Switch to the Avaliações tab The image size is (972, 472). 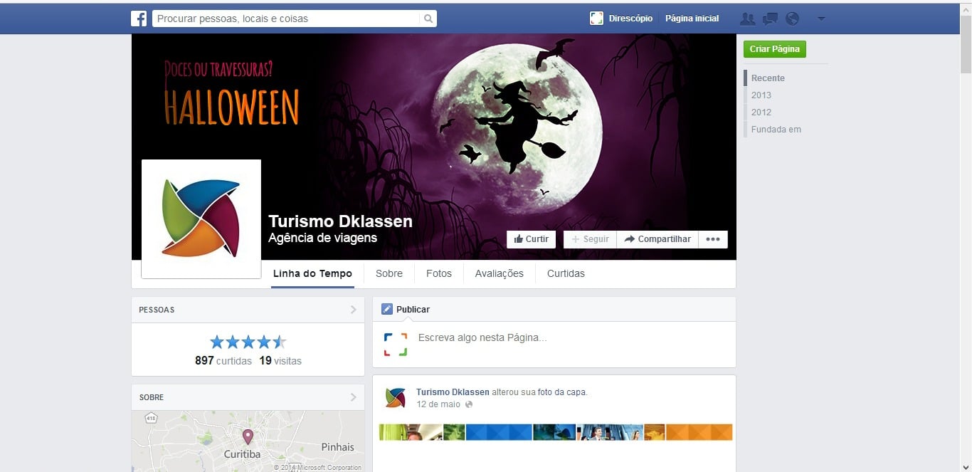click(x=499, y=273)
